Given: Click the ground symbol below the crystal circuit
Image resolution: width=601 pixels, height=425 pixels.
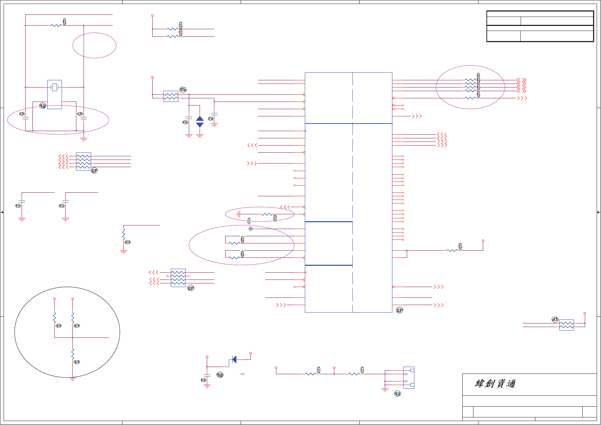Looking at the screenshot, I should point(84,139).
